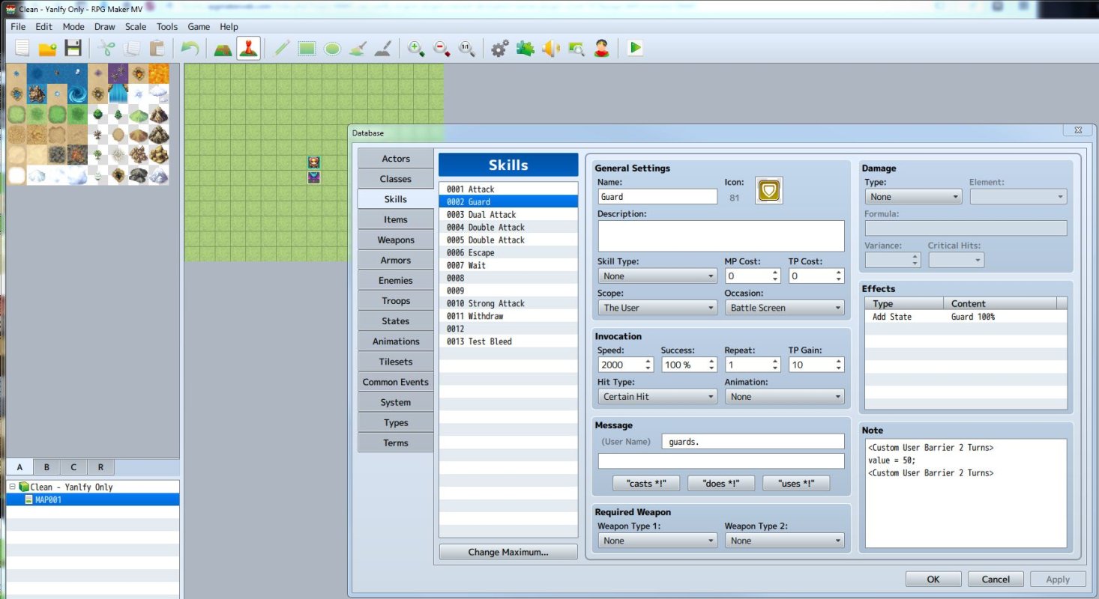Screen dimensions: 1099x599
Task: Open the Occasion dropdown showing Battle Screen
Action: point(784,308)
